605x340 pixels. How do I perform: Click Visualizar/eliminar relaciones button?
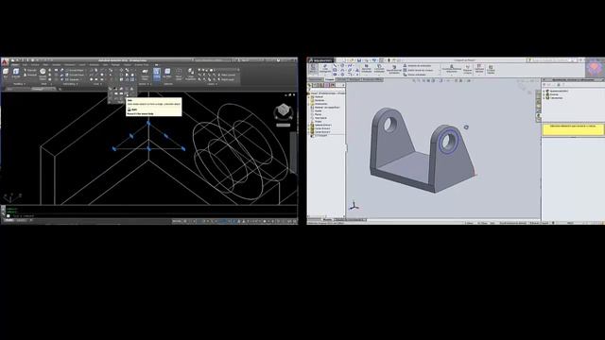452,69
